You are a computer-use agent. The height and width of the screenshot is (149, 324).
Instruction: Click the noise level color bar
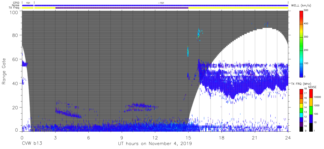311,110
